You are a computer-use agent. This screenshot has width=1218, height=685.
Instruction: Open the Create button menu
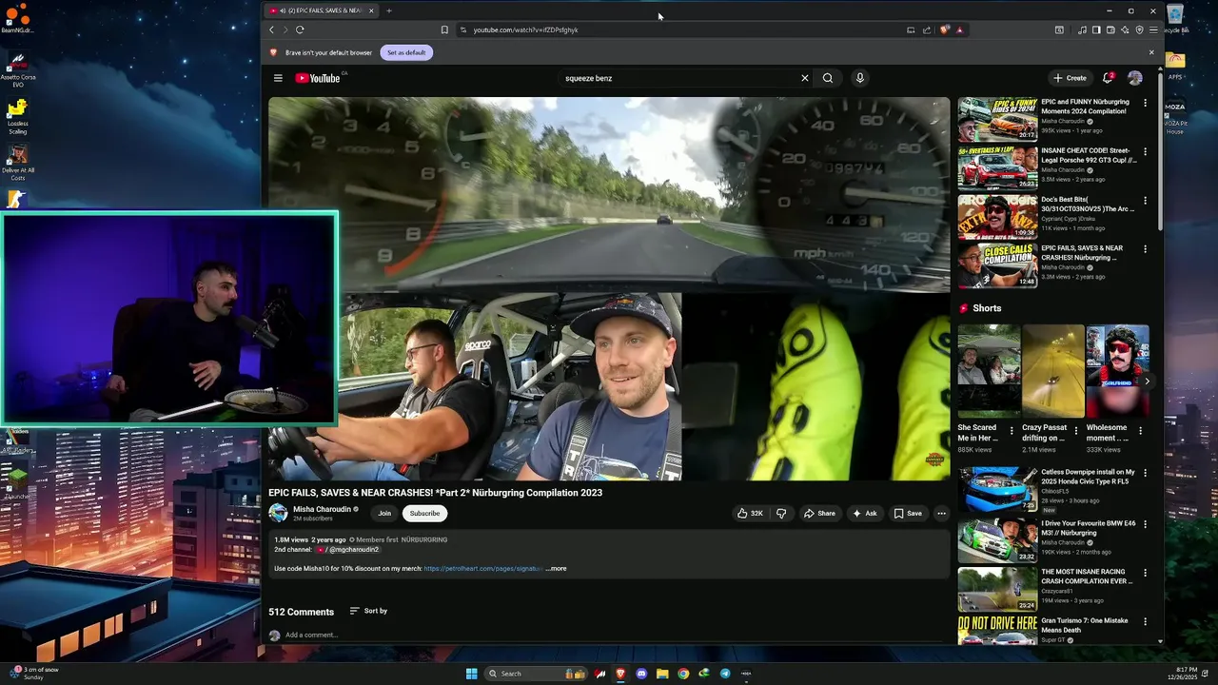point(1070,78)
